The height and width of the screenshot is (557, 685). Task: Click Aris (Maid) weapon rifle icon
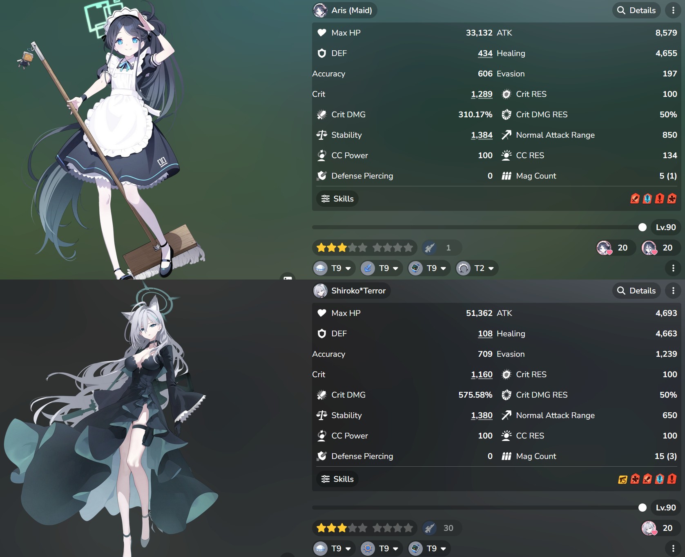pyautogui.click(x=429, y=248)
